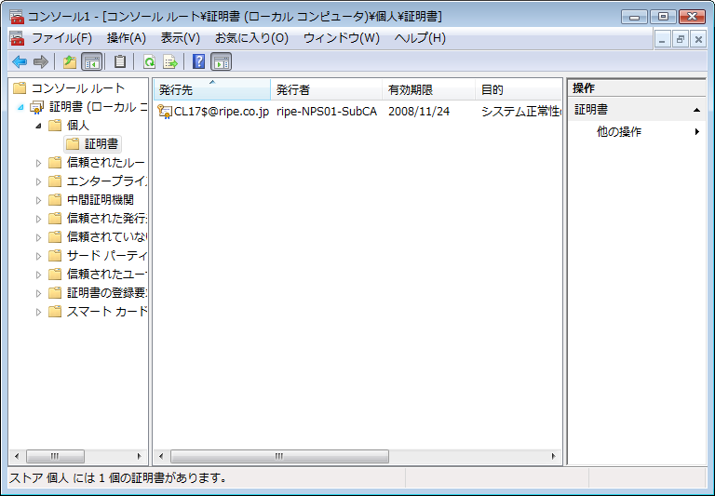Viewport: 715px width, 496px height.
Task: Click the issuer ripe-NPS01-SubCA cell
Action: 327,112
